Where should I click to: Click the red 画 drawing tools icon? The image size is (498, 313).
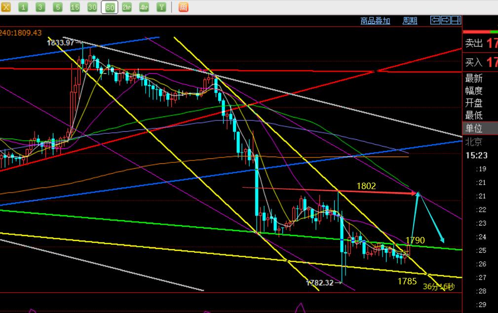click(x=183, y=7)
